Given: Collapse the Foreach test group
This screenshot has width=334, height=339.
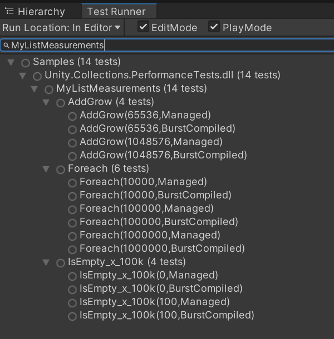Looking at the screenshot, I should [46, 169].
